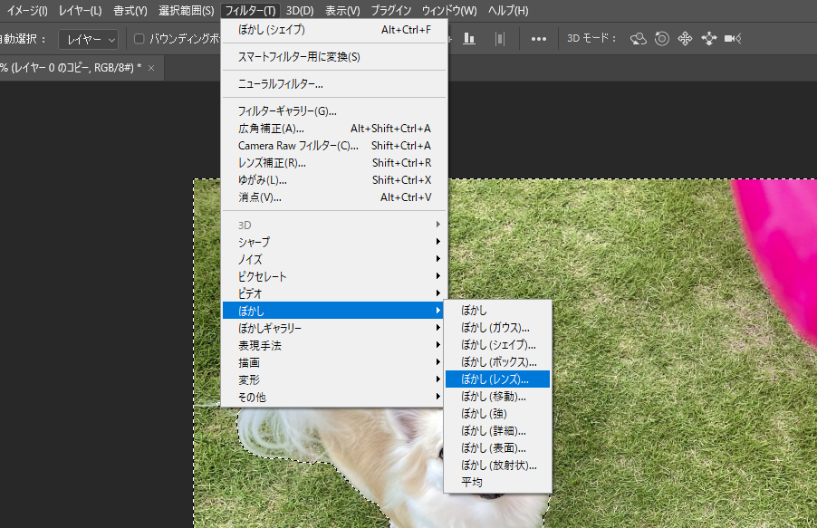Close the open フィルター(T) menu
Image resolution: width=817 pixels, height=528 pixels.
point(250,11)
